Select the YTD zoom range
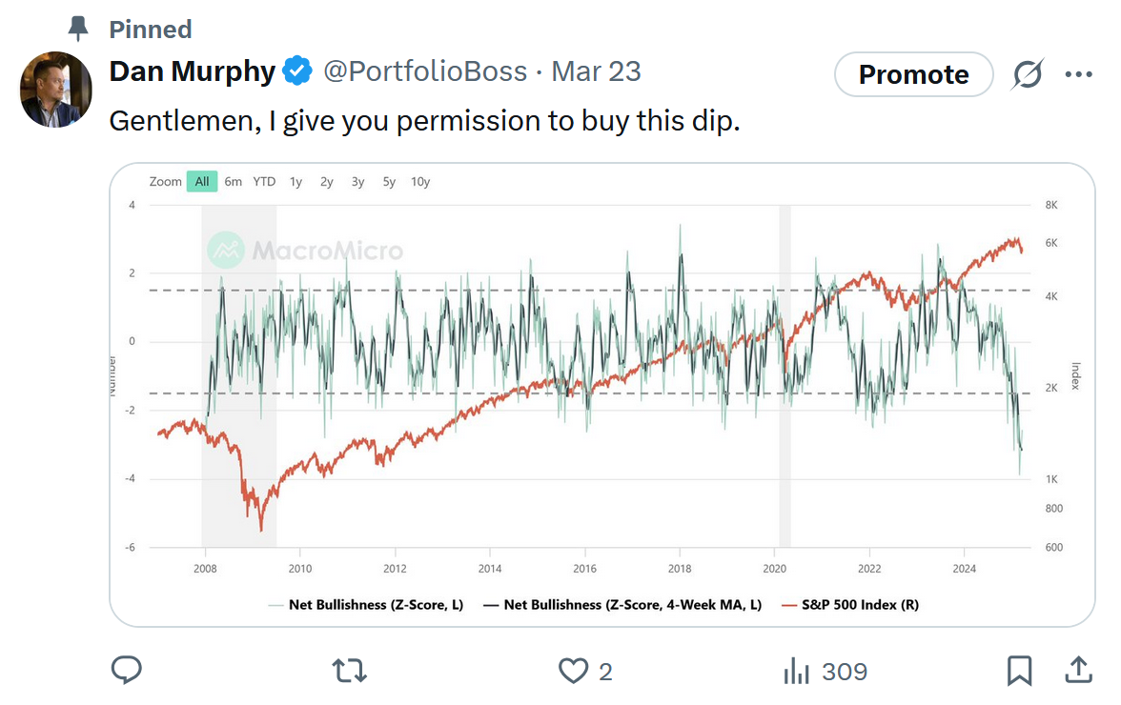The width and height of the screenshot is (1121, 705). [264, 181]
